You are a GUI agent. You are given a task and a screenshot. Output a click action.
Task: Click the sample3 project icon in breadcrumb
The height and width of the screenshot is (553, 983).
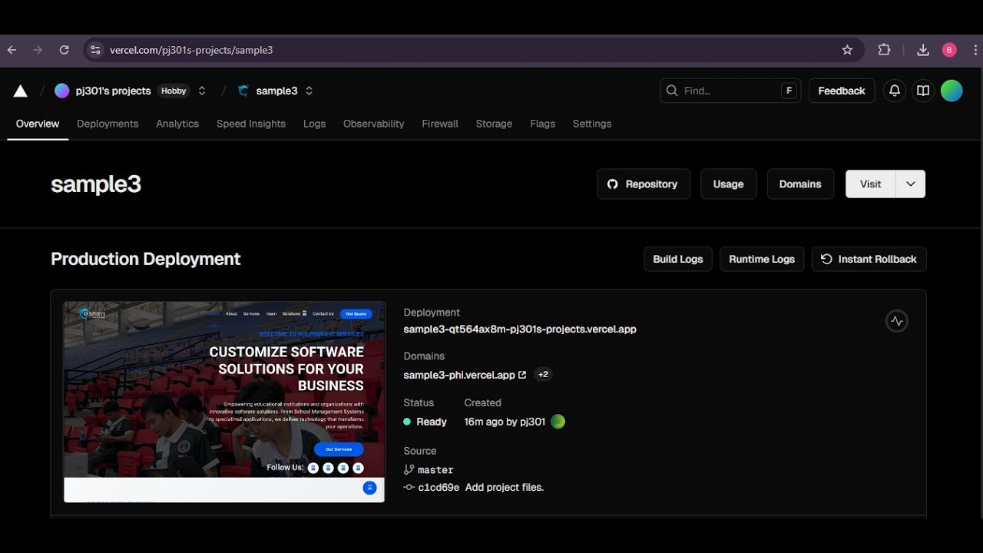coord(243,91)
